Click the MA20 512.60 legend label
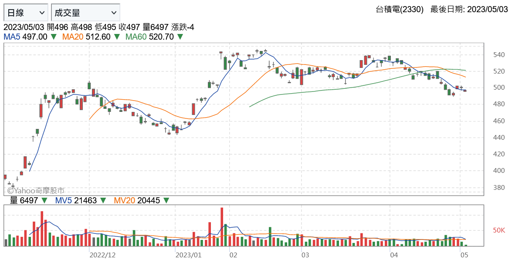This screenshot has width=512, height=263. click(x=86, y=37)
